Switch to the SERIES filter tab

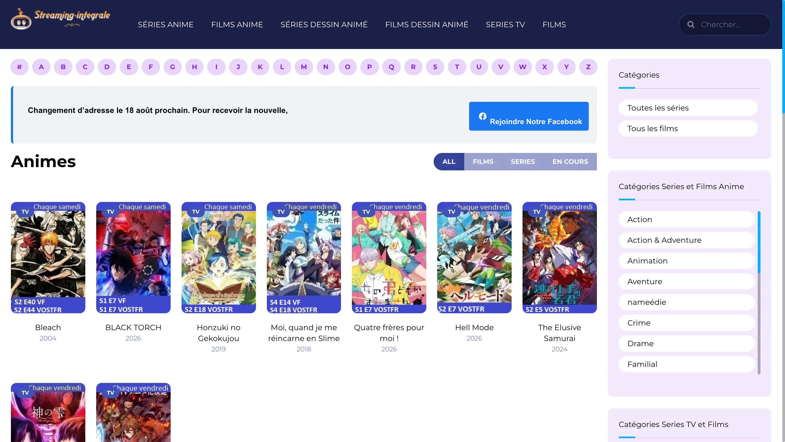523,161
